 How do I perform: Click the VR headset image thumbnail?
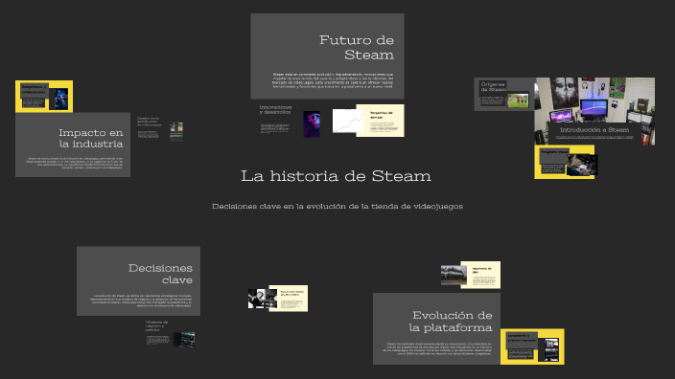tap(312, 124)
